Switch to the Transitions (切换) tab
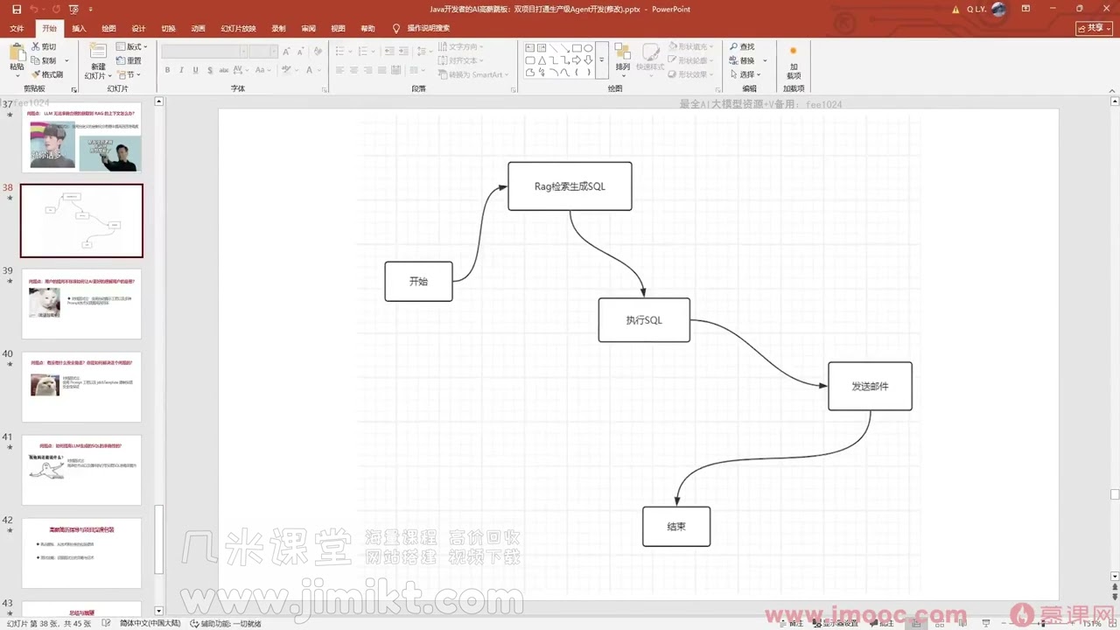1120x630 pixels. (x=168, y=28)
